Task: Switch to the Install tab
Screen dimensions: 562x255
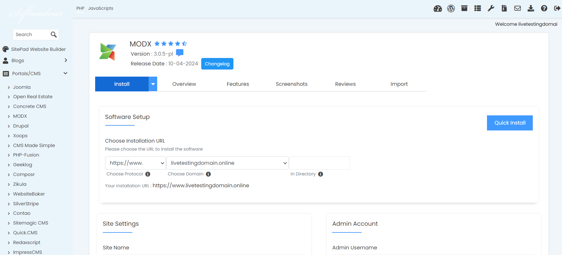Action: 122,84
